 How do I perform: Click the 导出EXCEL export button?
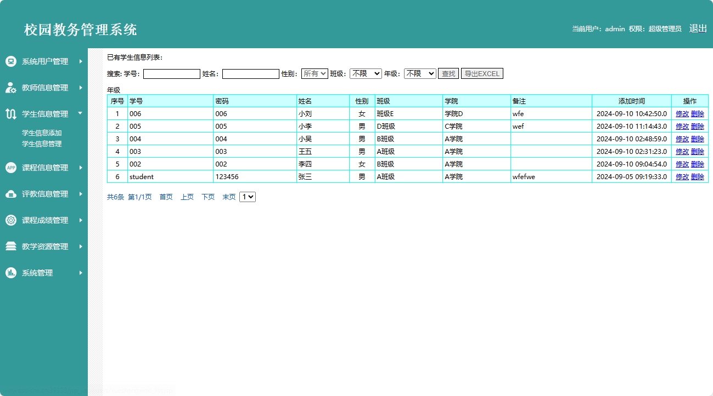coord(482,73)
